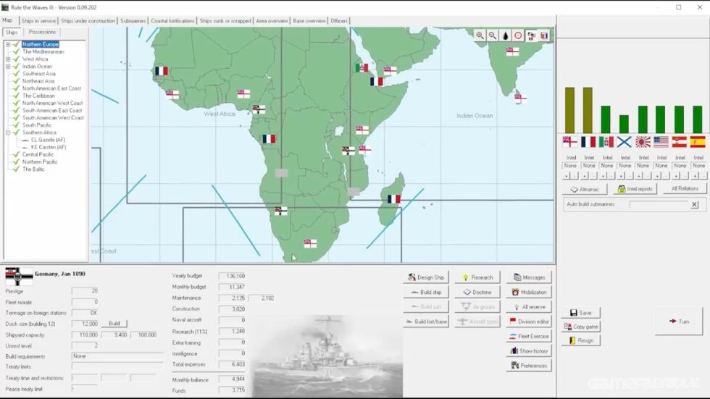
Task: Toggle the last red-blue map toolbar button
Action: [x=544, y=35]
